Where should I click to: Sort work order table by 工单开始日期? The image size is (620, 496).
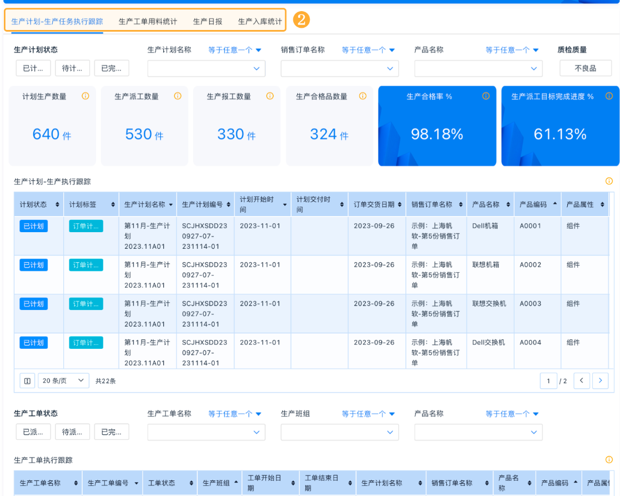click(x=293, y=483)
